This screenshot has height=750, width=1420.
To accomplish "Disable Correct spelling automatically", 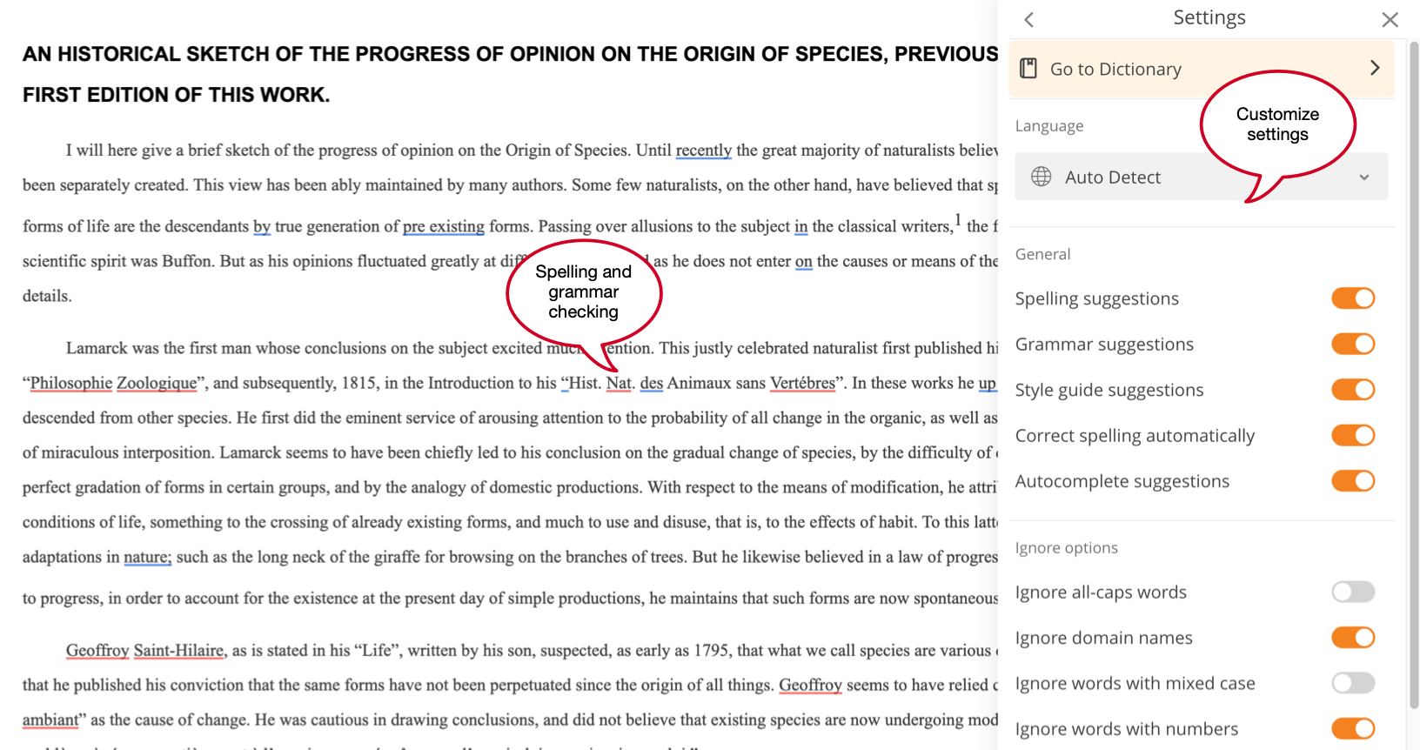I will pos(1353,436).
